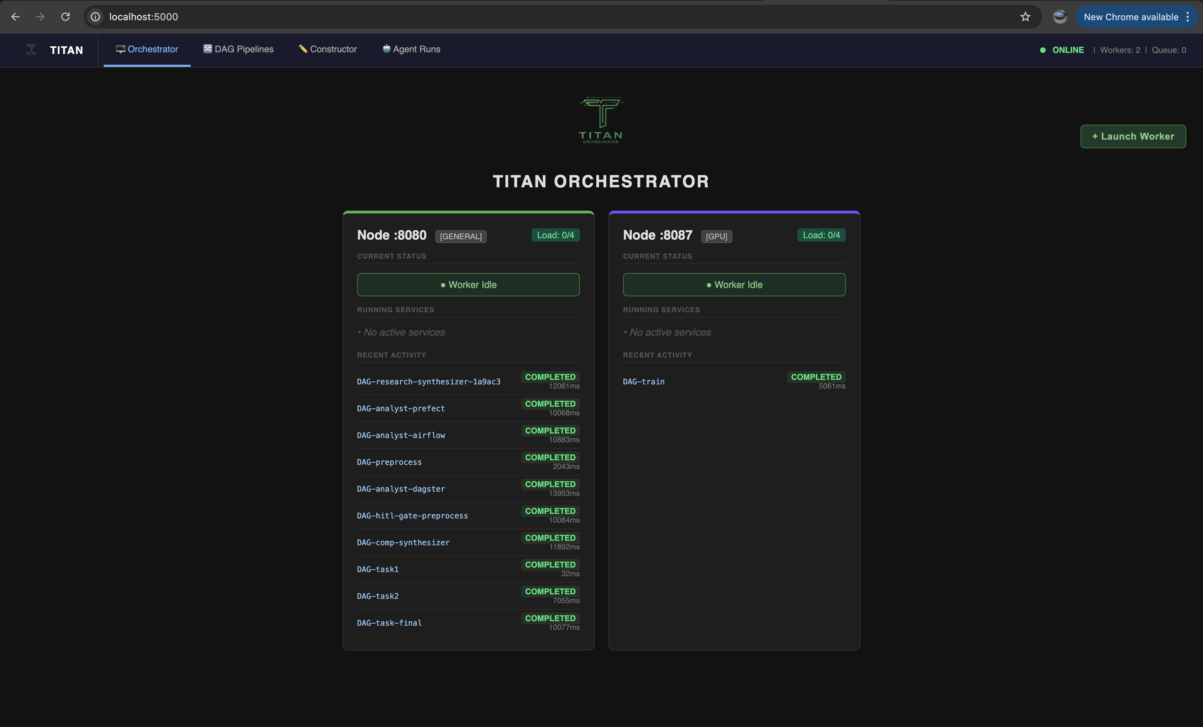
Task: Open the Chrome profile avatar
Action: click(1060, 17)
